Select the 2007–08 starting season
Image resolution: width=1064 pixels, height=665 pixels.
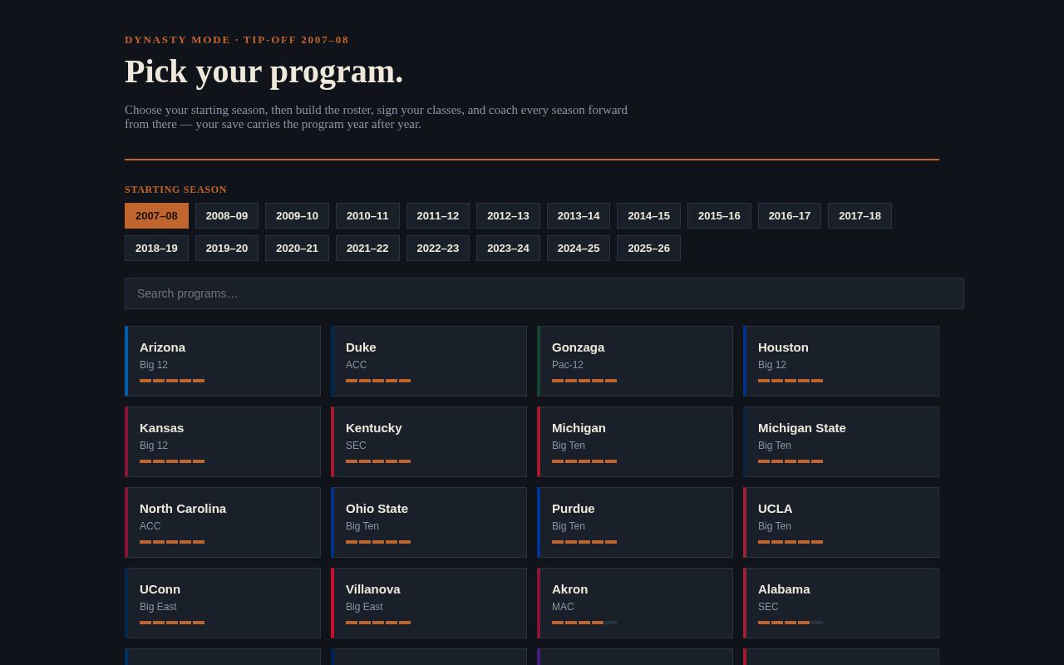click(x=156, y=215)
